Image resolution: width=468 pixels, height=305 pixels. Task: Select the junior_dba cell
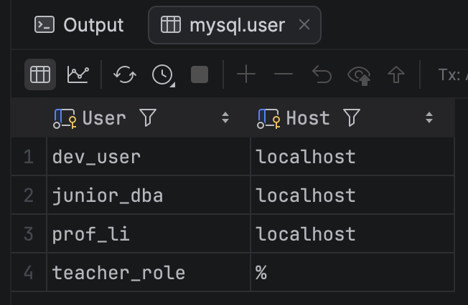(149, 195)
